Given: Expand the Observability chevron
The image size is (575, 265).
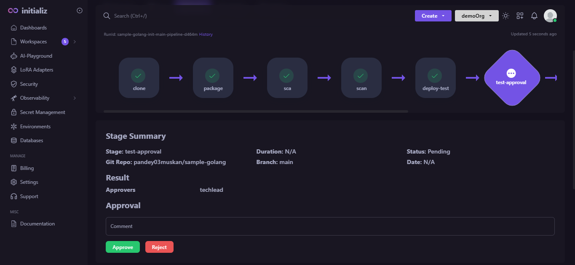Looking at the screenshot, I should click(x=75, y=98).
